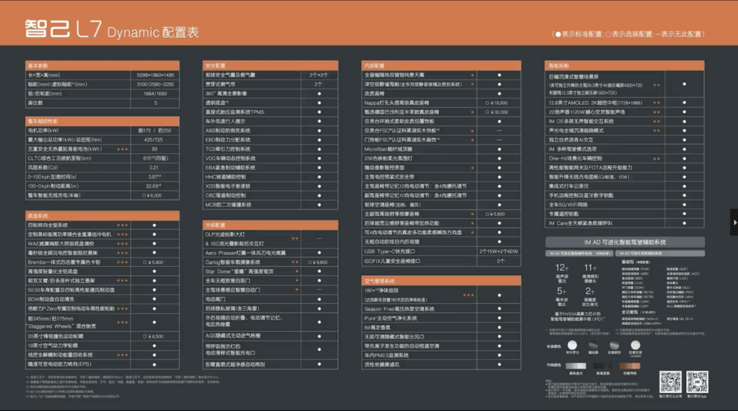The height and width of the screenshot is (411, 738).
Task: Expand the side panel arrow at right edge
Action: [734, 223]
